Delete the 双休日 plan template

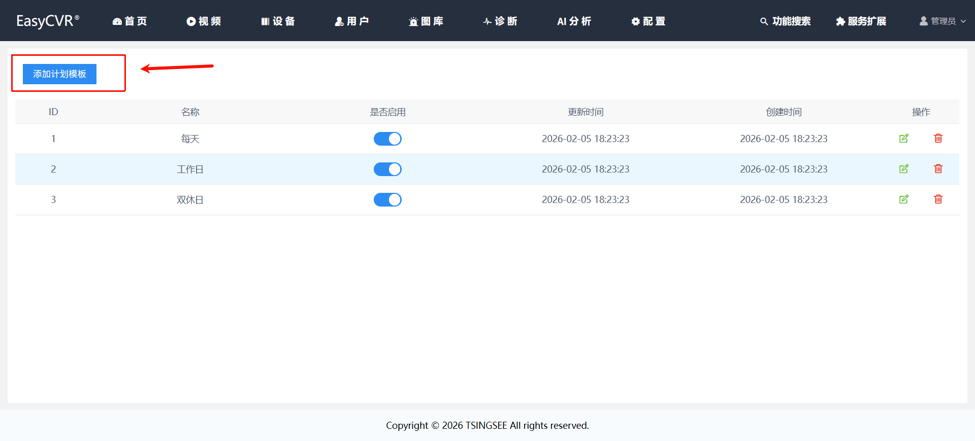tap(938, 199)
